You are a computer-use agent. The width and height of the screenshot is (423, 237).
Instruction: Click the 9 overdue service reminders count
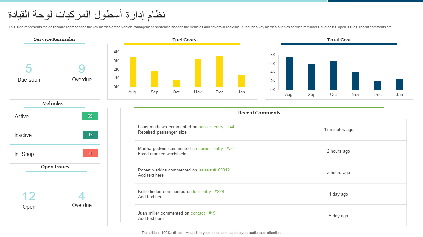pos(82,68)
